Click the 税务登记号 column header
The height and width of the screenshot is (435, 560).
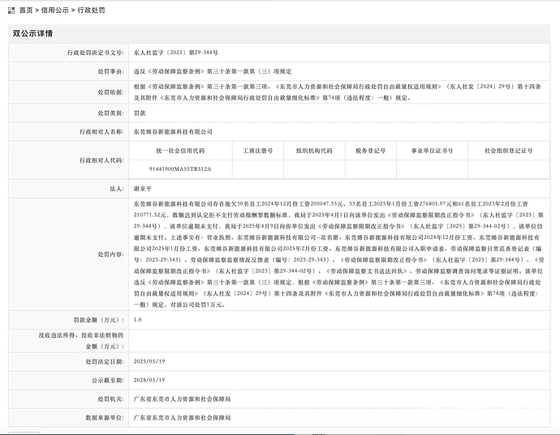[371, 151]
